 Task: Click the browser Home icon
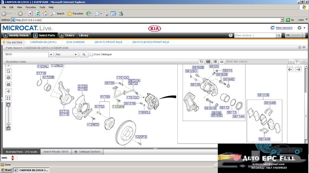point(45,14)
